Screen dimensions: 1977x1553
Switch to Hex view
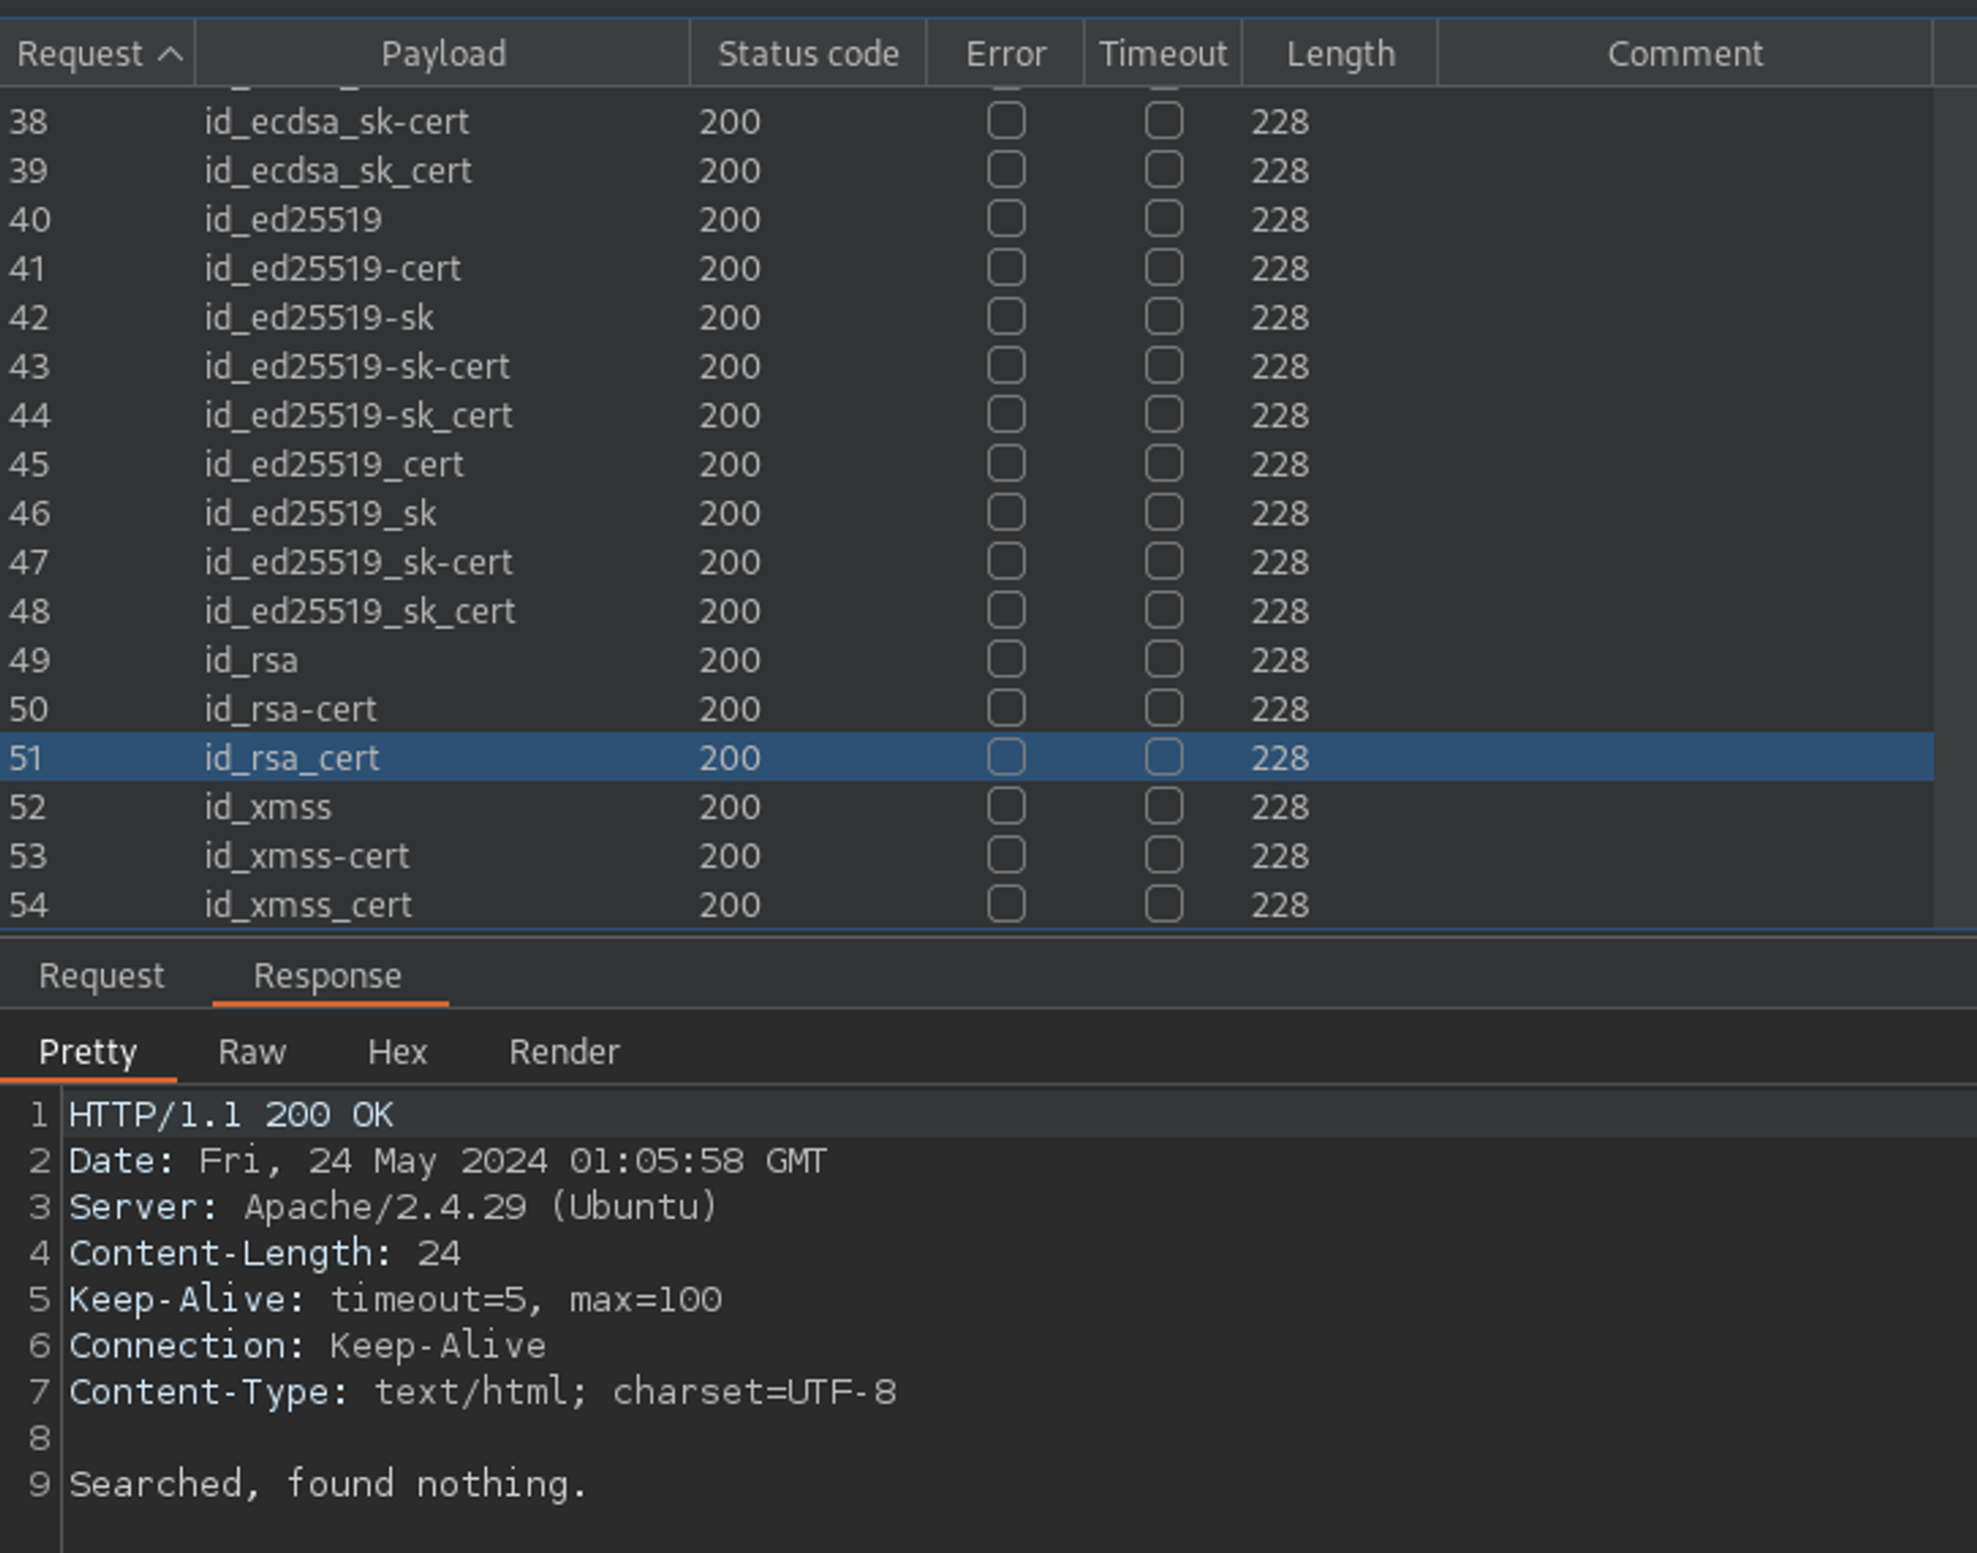(x=397, y=1052)
